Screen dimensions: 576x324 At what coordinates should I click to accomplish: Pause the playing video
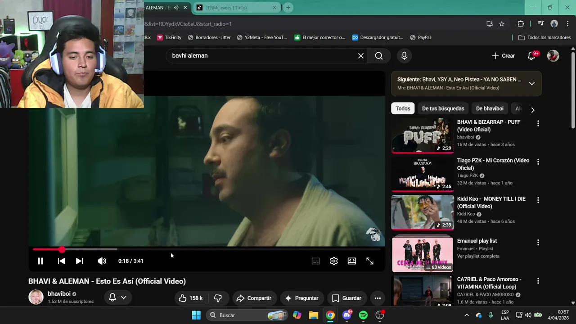pyautogui.click(x=40, y=261)
